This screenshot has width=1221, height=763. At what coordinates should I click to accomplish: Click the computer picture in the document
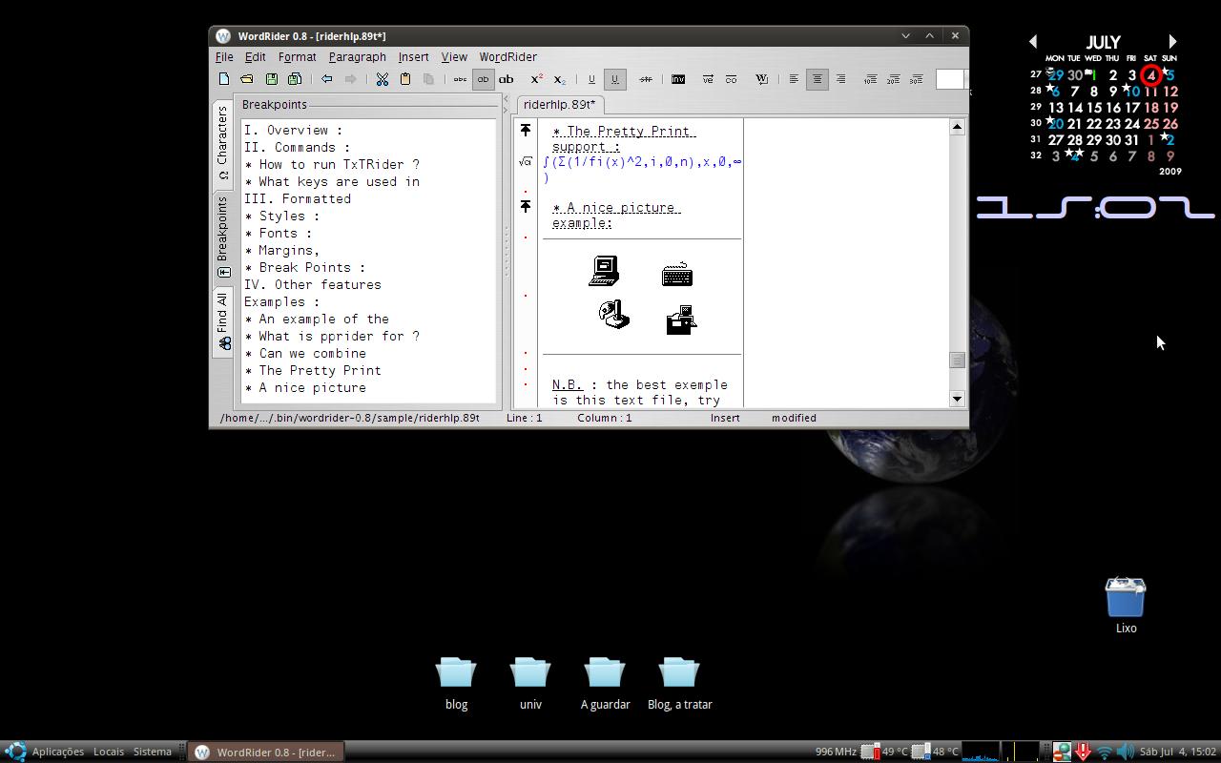tap(604, 272)
